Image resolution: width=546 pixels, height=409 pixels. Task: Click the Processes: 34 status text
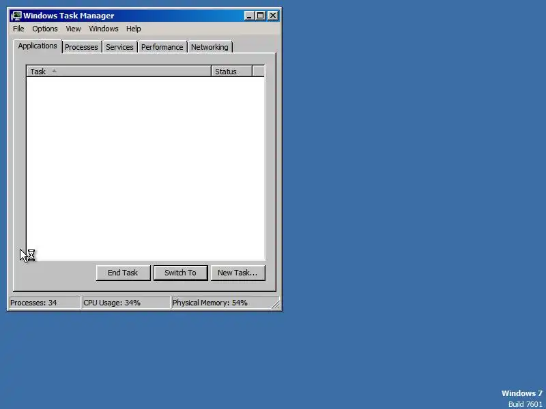(x=33, y=303)
